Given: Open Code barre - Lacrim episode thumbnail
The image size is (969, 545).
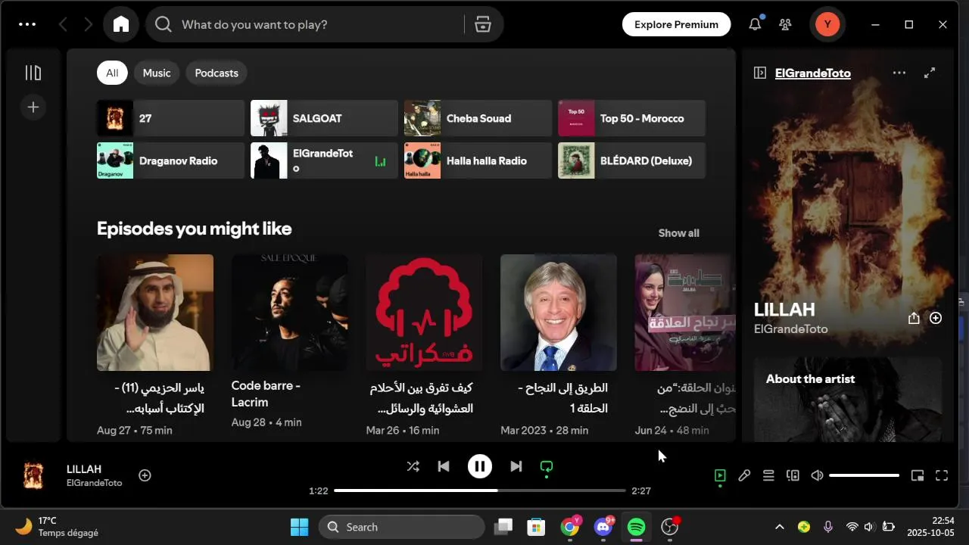Looking at the screenshot, I should (x=290, y=313).
